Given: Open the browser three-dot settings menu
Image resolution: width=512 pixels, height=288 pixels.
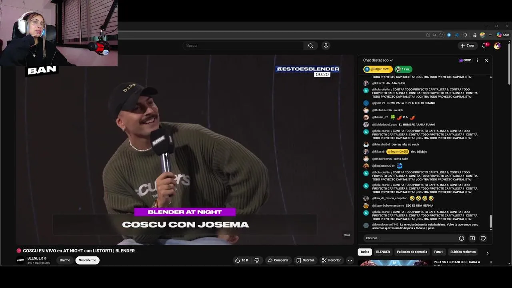Looking at the screenshot, I should tap(490, 35).
